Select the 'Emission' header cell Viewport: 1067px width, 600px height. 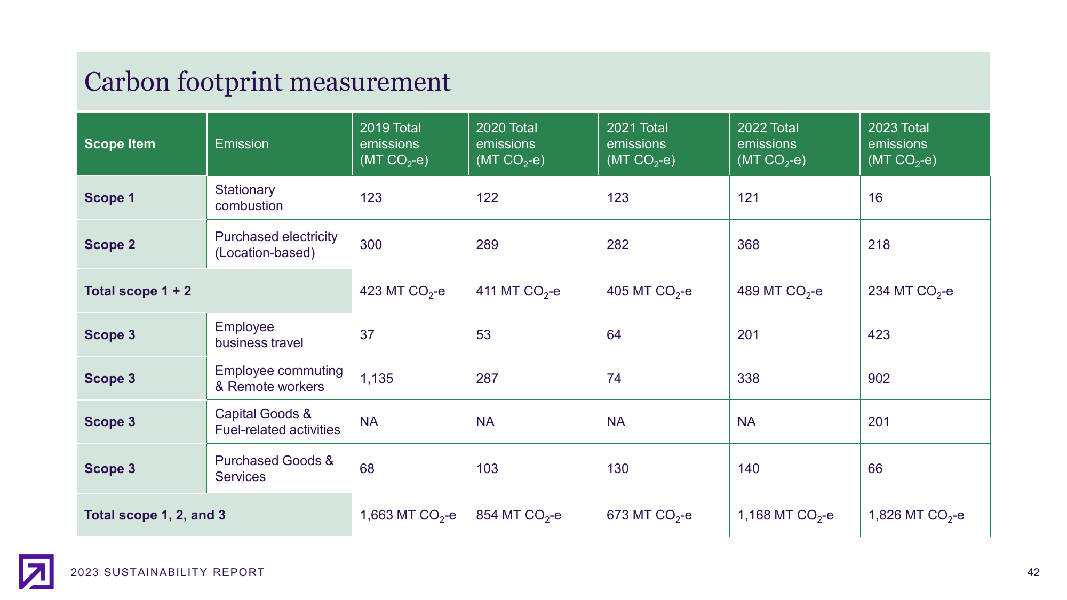[x=279, y=144]
